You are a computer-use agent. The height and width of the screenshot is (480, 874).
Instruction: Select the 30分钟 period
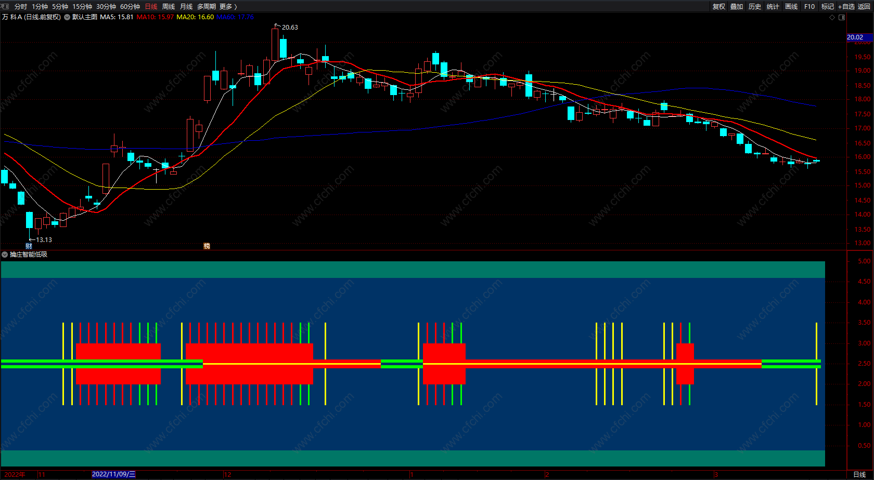(x=106, y=6)
